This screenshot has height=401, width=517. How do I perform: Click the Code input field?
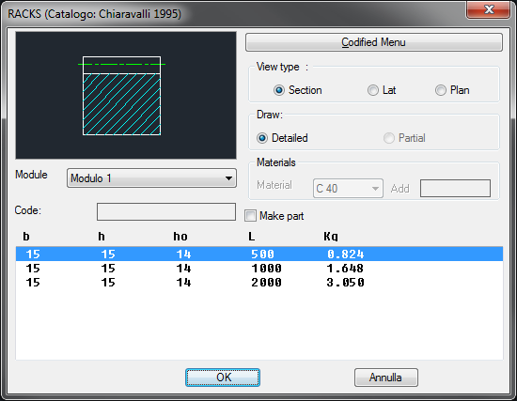(166, 211)
